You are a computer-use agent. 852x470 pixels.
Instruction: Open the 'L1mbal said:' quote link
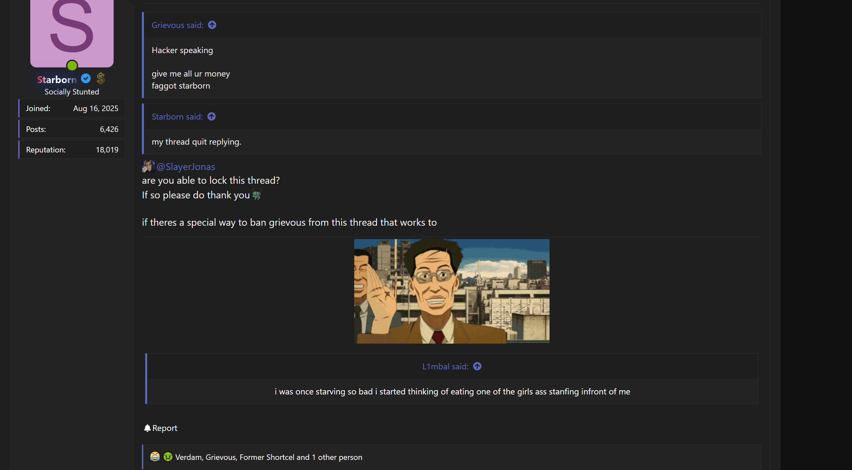tap(445, 366)
